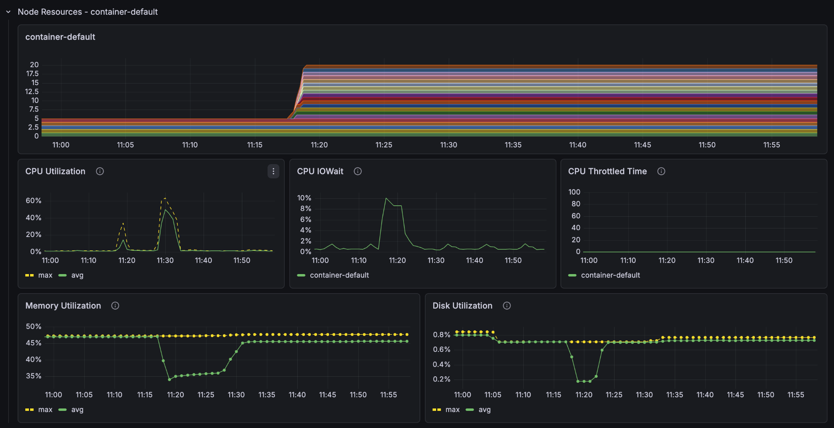834x428 pixels.
Task: Toggle the max series in CPU Utilization legend
Action: 45,275
